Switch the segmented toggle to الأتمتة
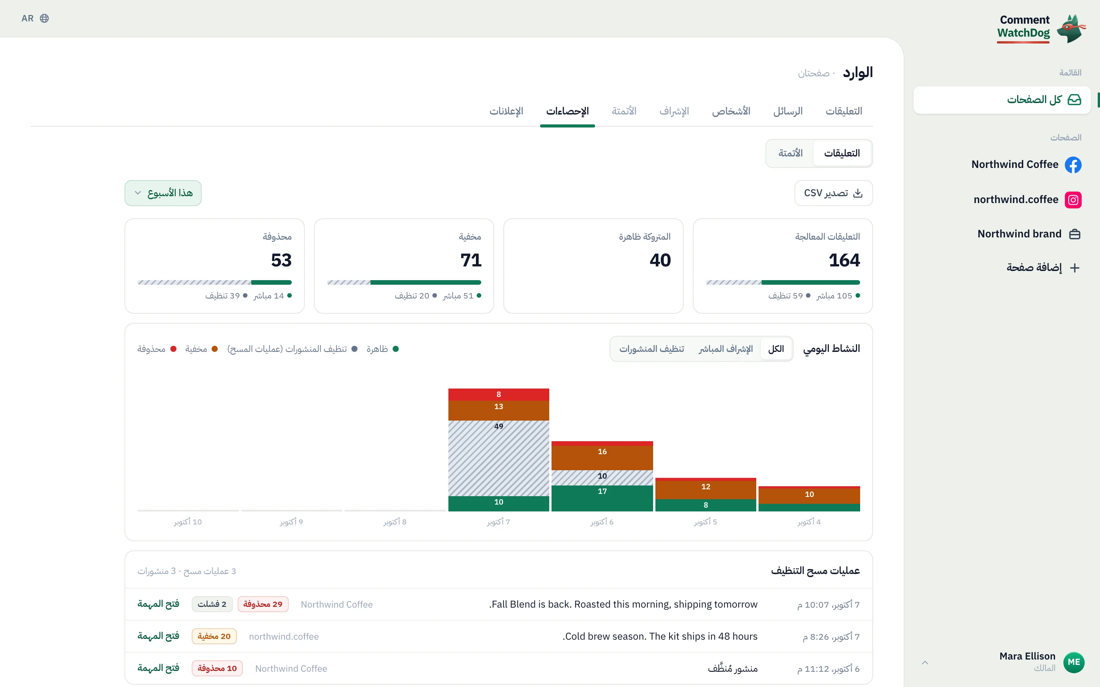Viewport: 1100px width, 687px height. 791,153
